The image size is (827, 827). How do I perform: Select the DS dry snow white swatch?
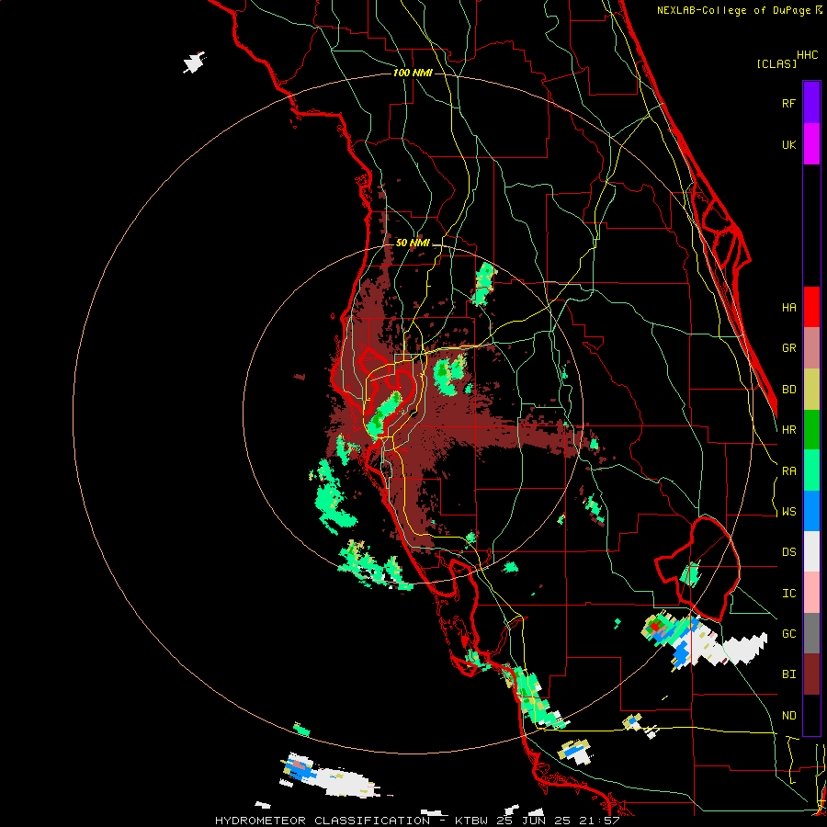click(x=811, y=551)
